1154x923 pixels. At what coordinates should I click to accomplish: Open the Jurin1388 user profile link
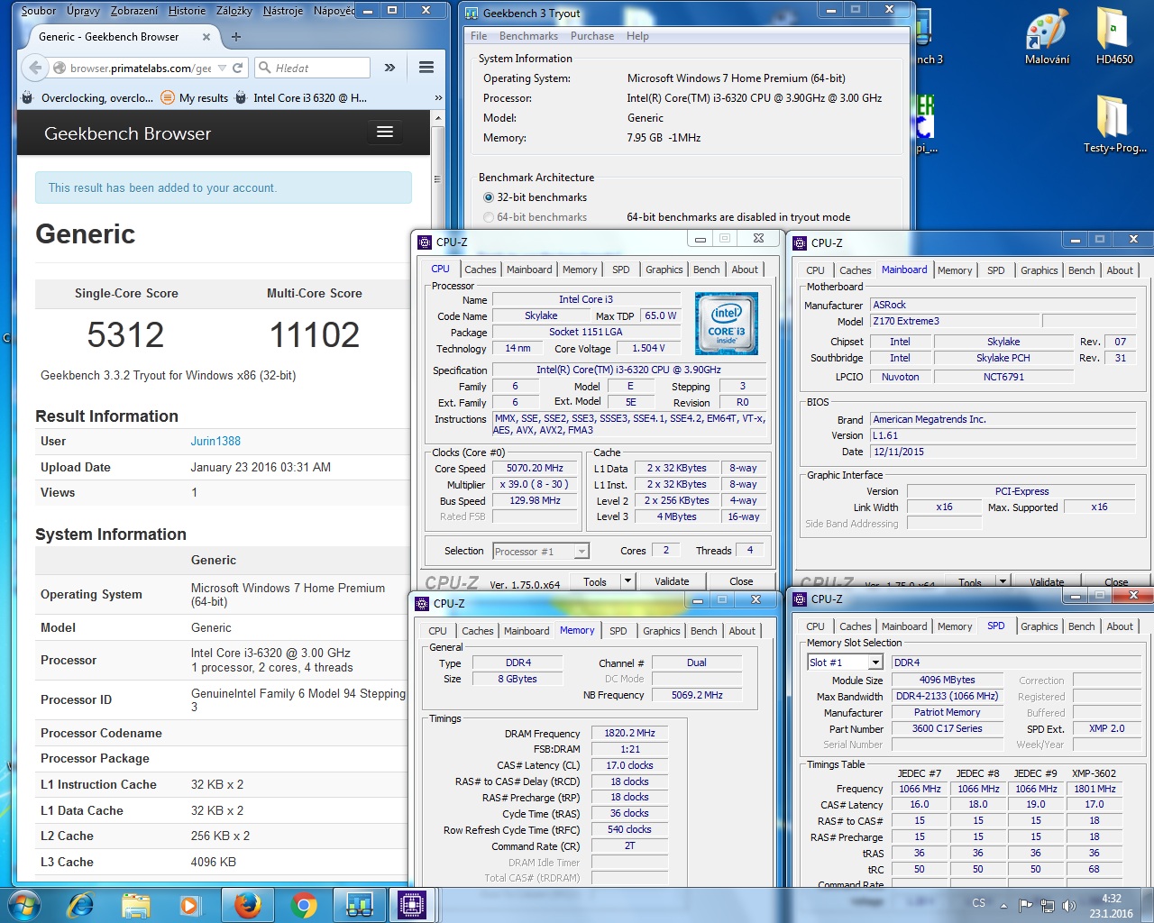point(215,441)
